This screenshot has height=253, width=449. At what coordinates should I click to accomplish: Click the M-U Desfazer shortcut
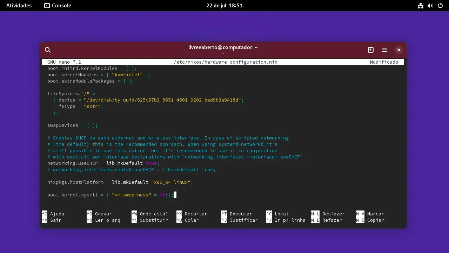point(328,214)
